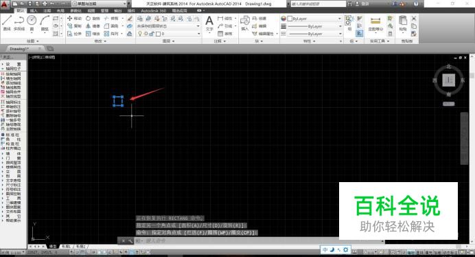
Task: Click the layer 0 color swatch box
Action: coord(158,34)
